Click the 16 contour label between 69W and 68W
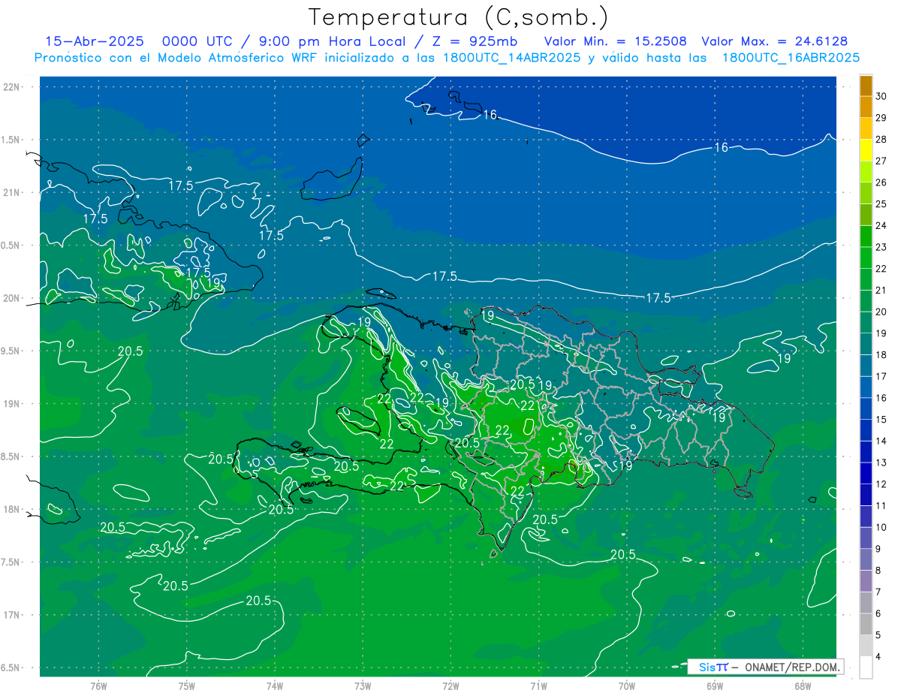Screen dimensions: 901x696 (721, 148)
